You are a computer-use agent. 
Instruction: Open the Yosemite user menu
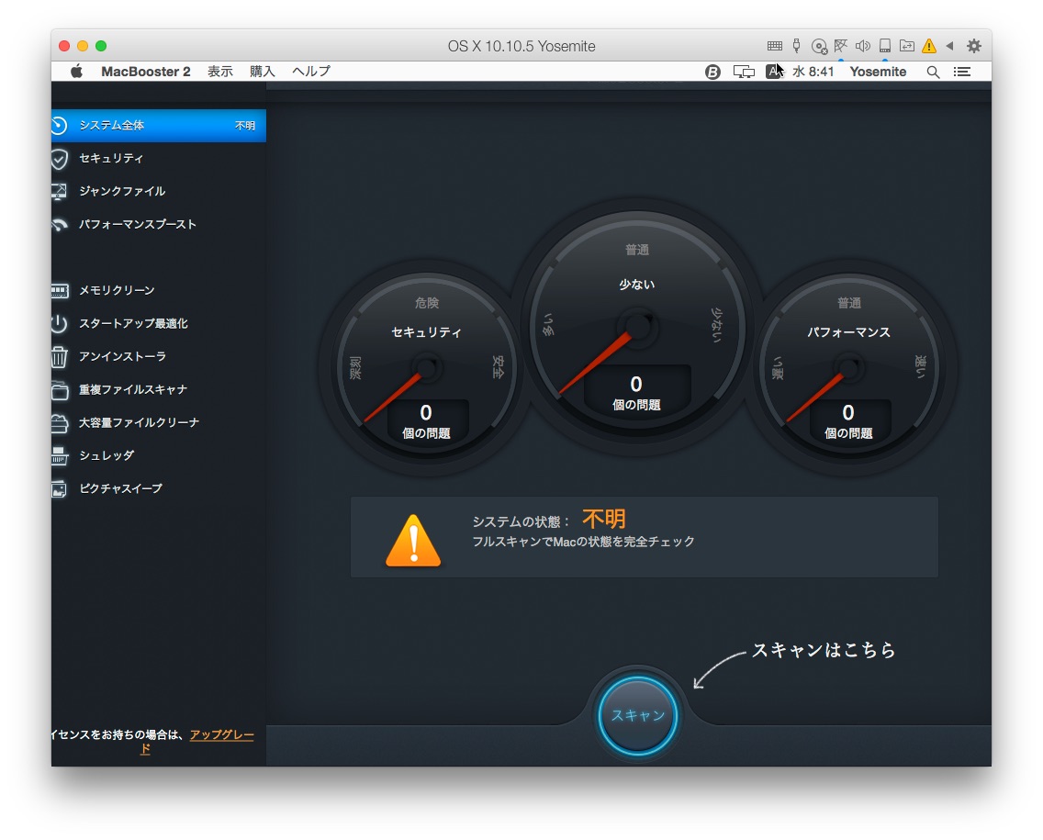click(878, 72)
